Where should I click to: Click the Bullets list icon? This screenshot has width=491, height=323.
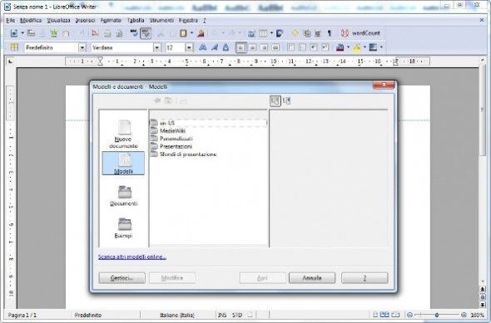click(302, 47)
